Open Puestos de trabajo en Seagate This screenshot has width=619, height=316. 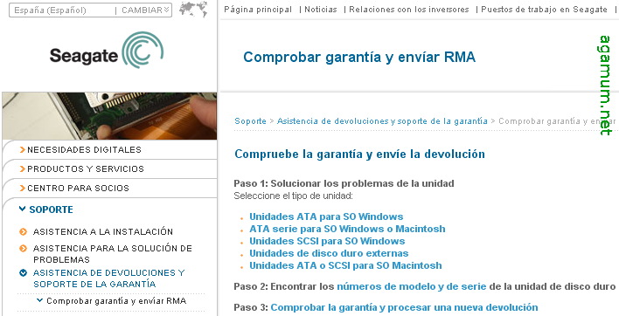tap(544, 10)
